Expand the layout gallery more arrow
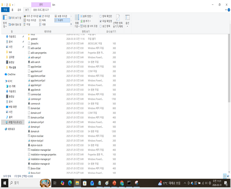The image size is (231, 189). pyautogui.click(x=71, y=24)
